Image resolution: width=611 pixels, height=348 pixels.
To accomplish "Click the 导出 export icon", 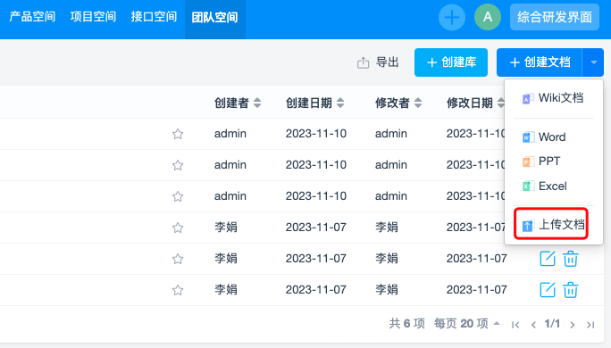I will (x=363, y=62).
